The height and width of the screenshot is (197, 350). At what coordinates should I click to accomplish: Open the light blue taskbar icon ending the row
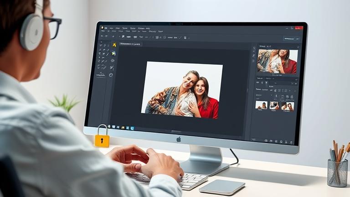click(132, 128)
